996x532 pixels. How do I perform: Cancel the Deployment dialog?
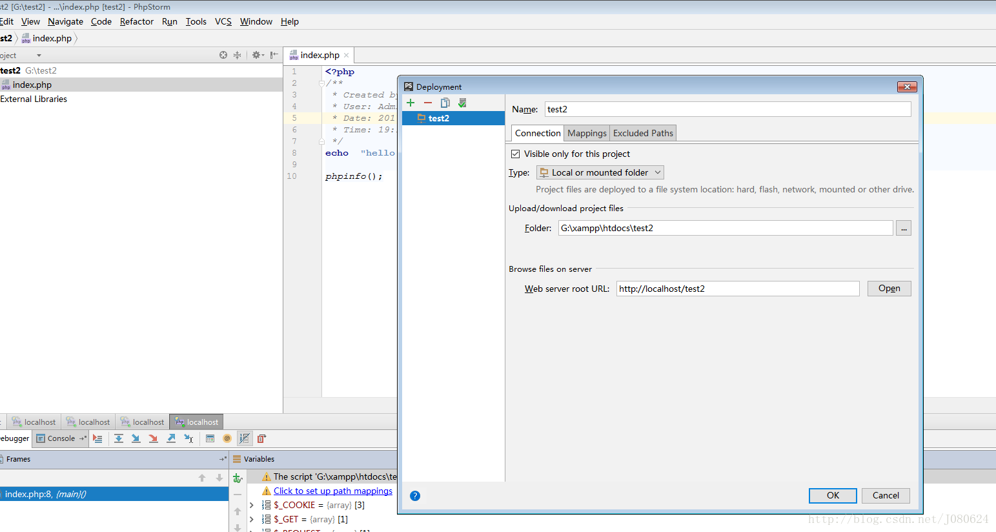(886, 495)
